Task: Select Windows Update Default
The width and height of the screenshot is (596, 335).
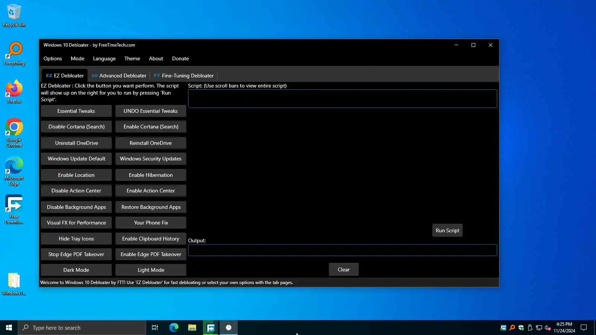Action: click(76, 159)
